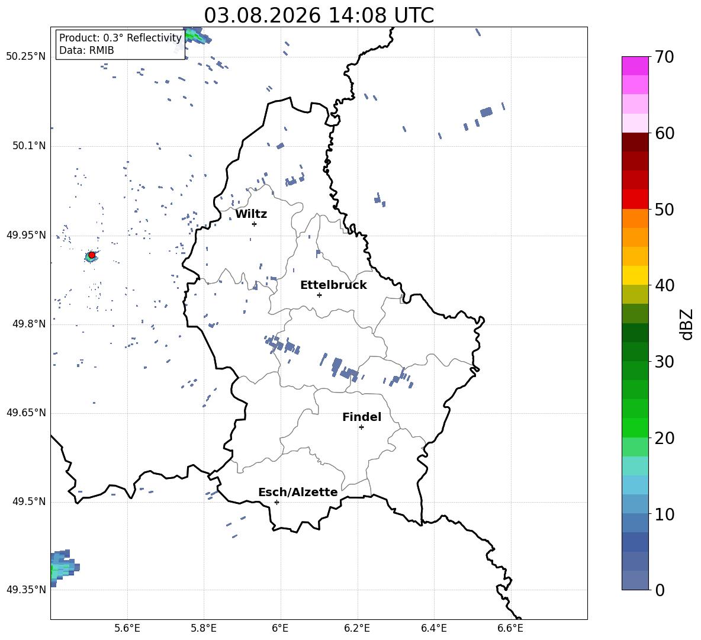Click the red dot radar marker
This screenshot has height=640, width=701.
click(x=92, y=255)
